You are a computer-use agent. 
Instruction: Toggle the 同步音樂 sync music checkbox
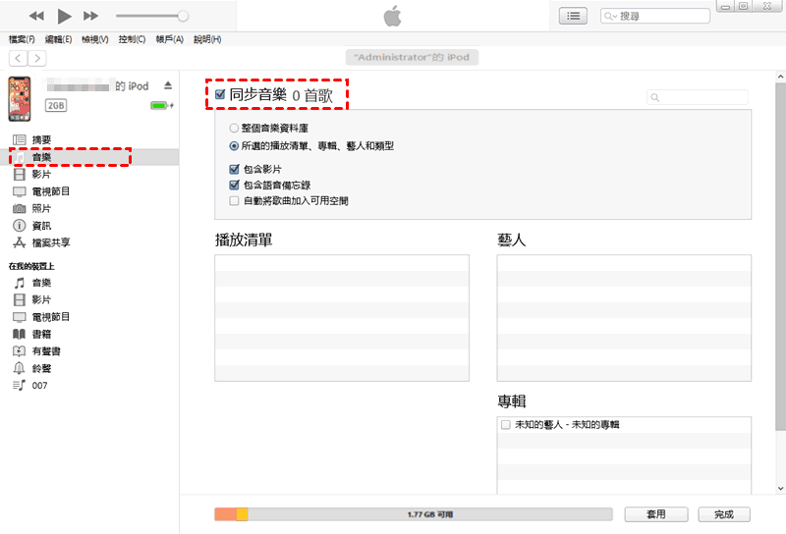220,94
